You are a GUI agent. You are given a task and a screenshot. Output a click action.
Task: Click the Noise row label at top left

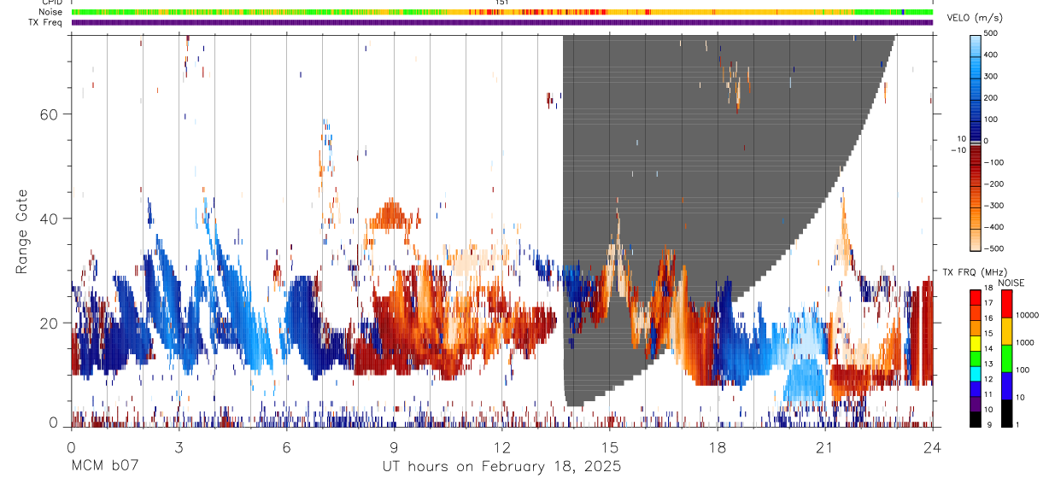[51, 12]
